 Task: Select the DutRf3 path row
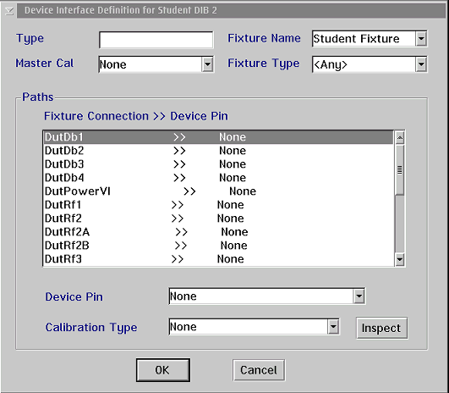coord(219,259)
